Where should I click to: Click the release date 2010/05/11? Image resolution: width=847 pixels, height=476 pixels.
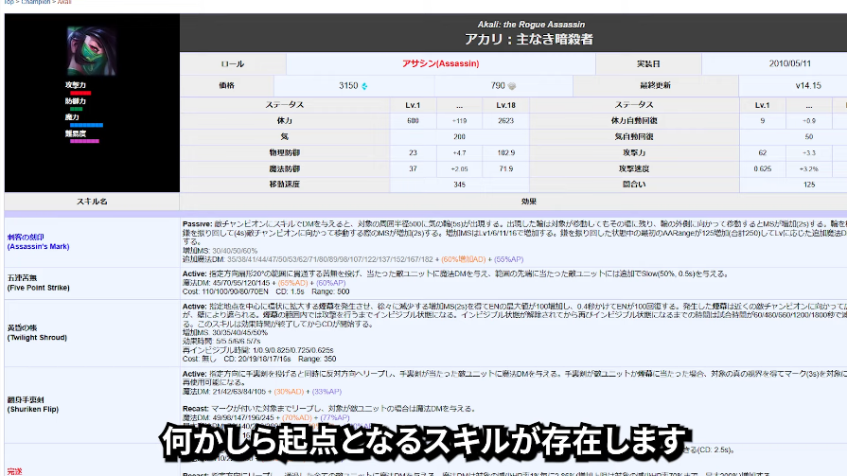point(789,63)
